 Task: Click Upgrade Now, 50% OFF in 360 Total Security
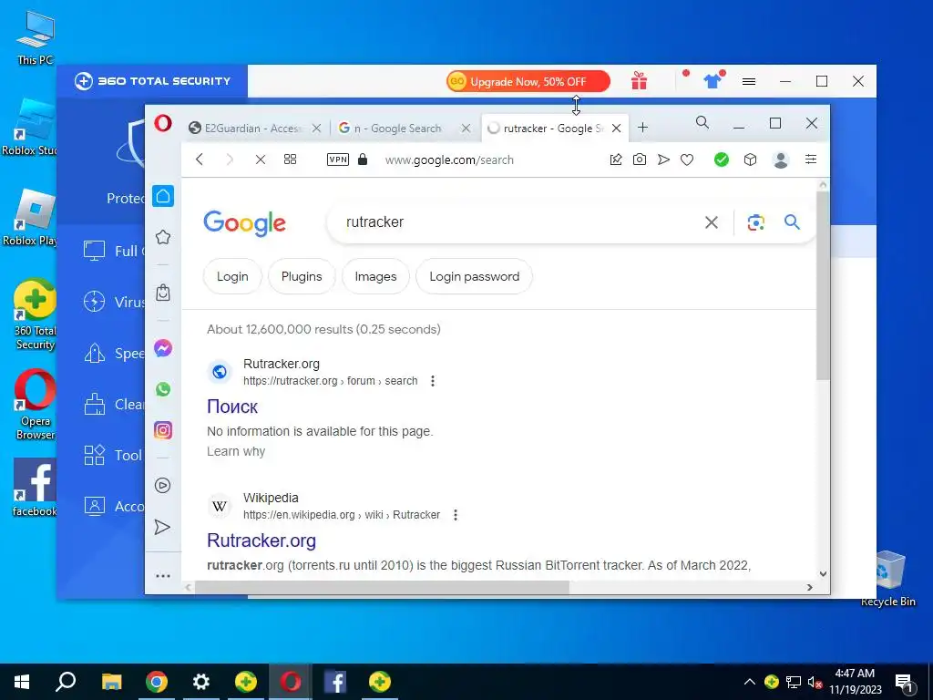[x=528, y=81]
